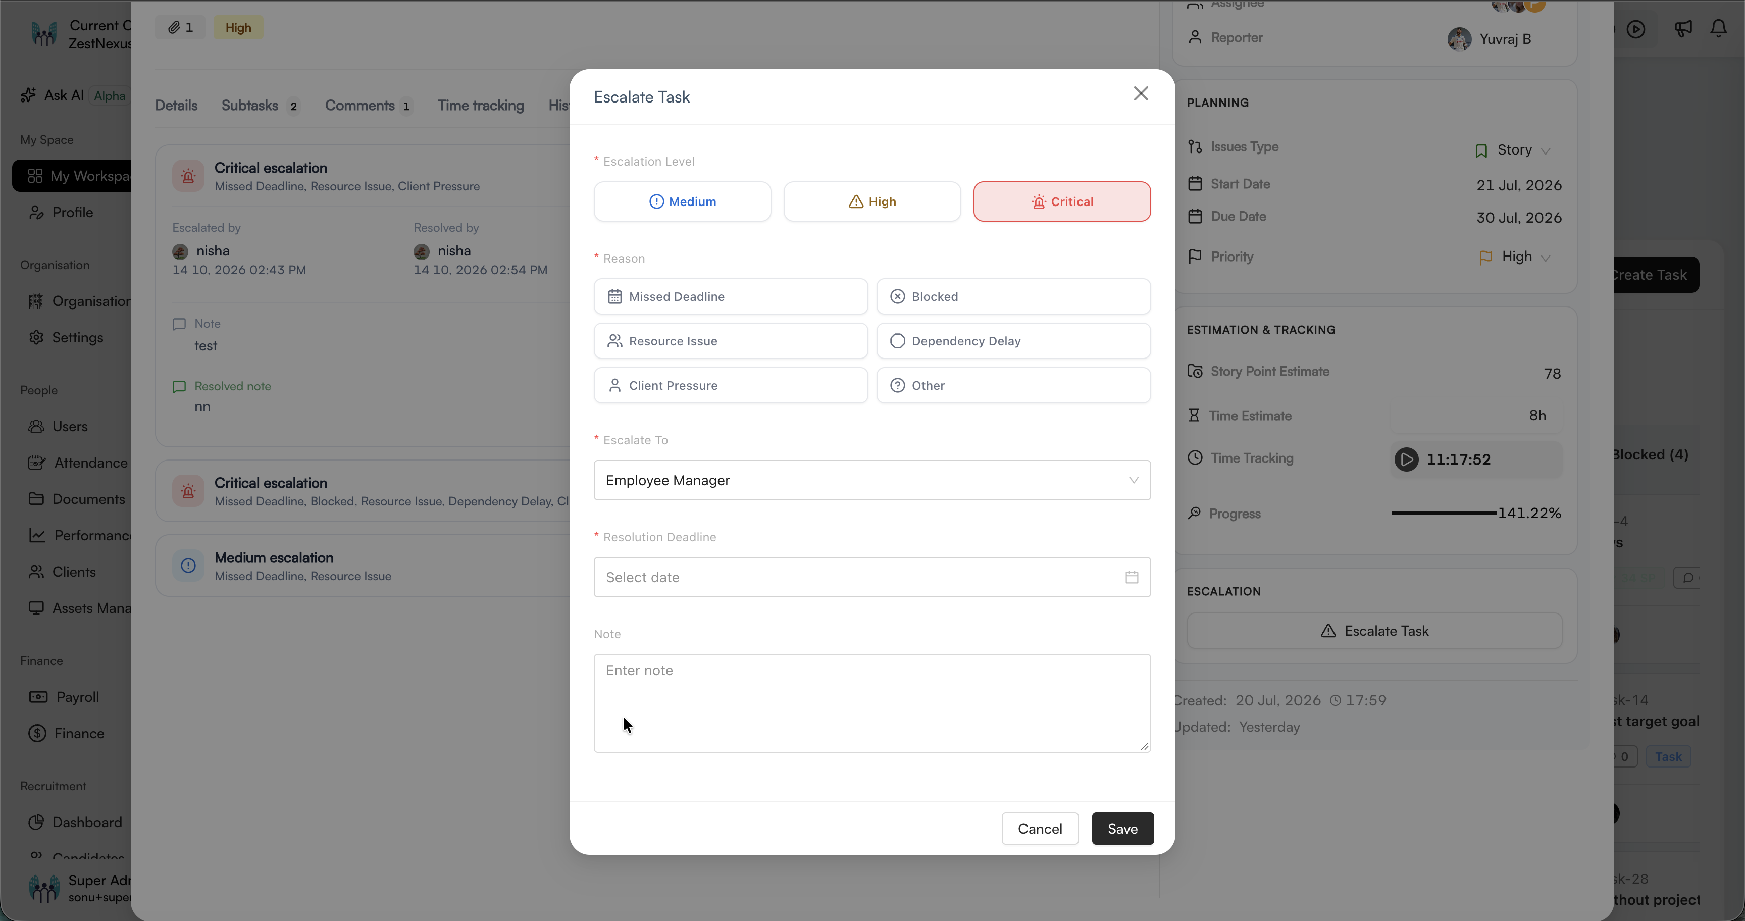The height and width of the screenshot is (921, 1745).
Task: Toggle Other reason option
Action: pos(1013,385)
